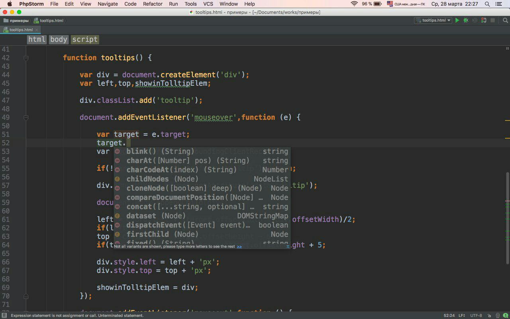
Task: Click the grey stop process button
Action: [x=492, y=20]
